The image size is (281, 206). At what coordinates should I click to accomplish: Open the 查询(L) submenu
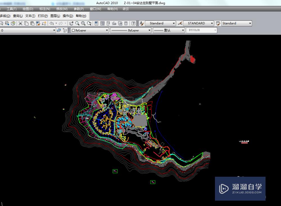[18, 16]
